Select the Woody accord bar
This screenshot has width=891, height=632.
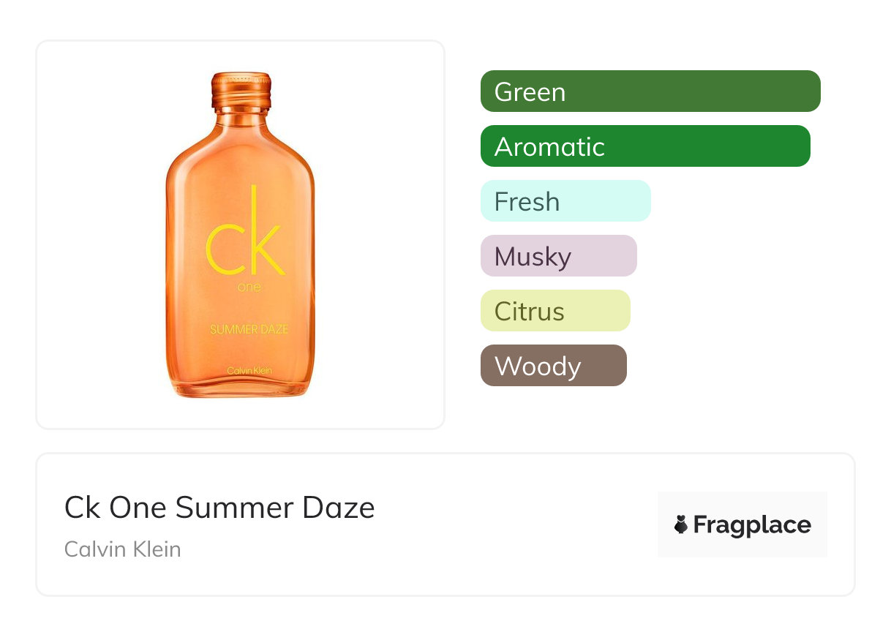[x=554, y=366]
